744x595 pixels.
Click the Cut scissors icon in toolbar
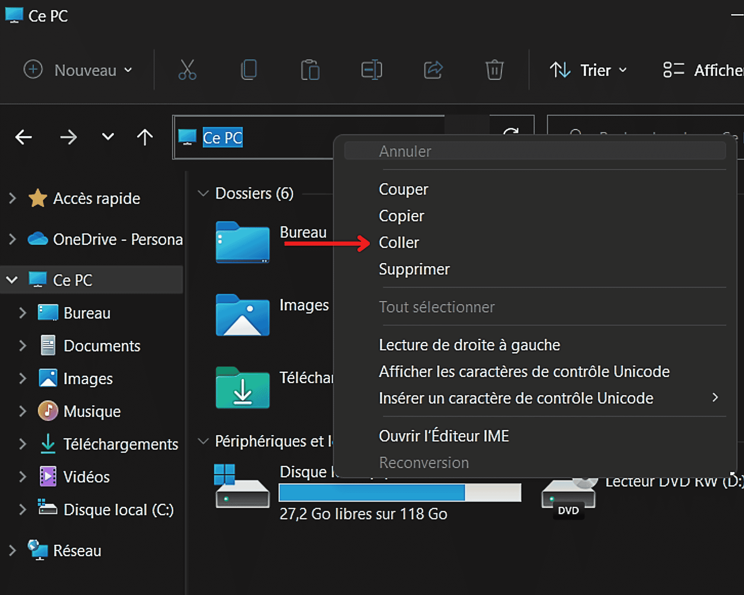tap(187, 70)
